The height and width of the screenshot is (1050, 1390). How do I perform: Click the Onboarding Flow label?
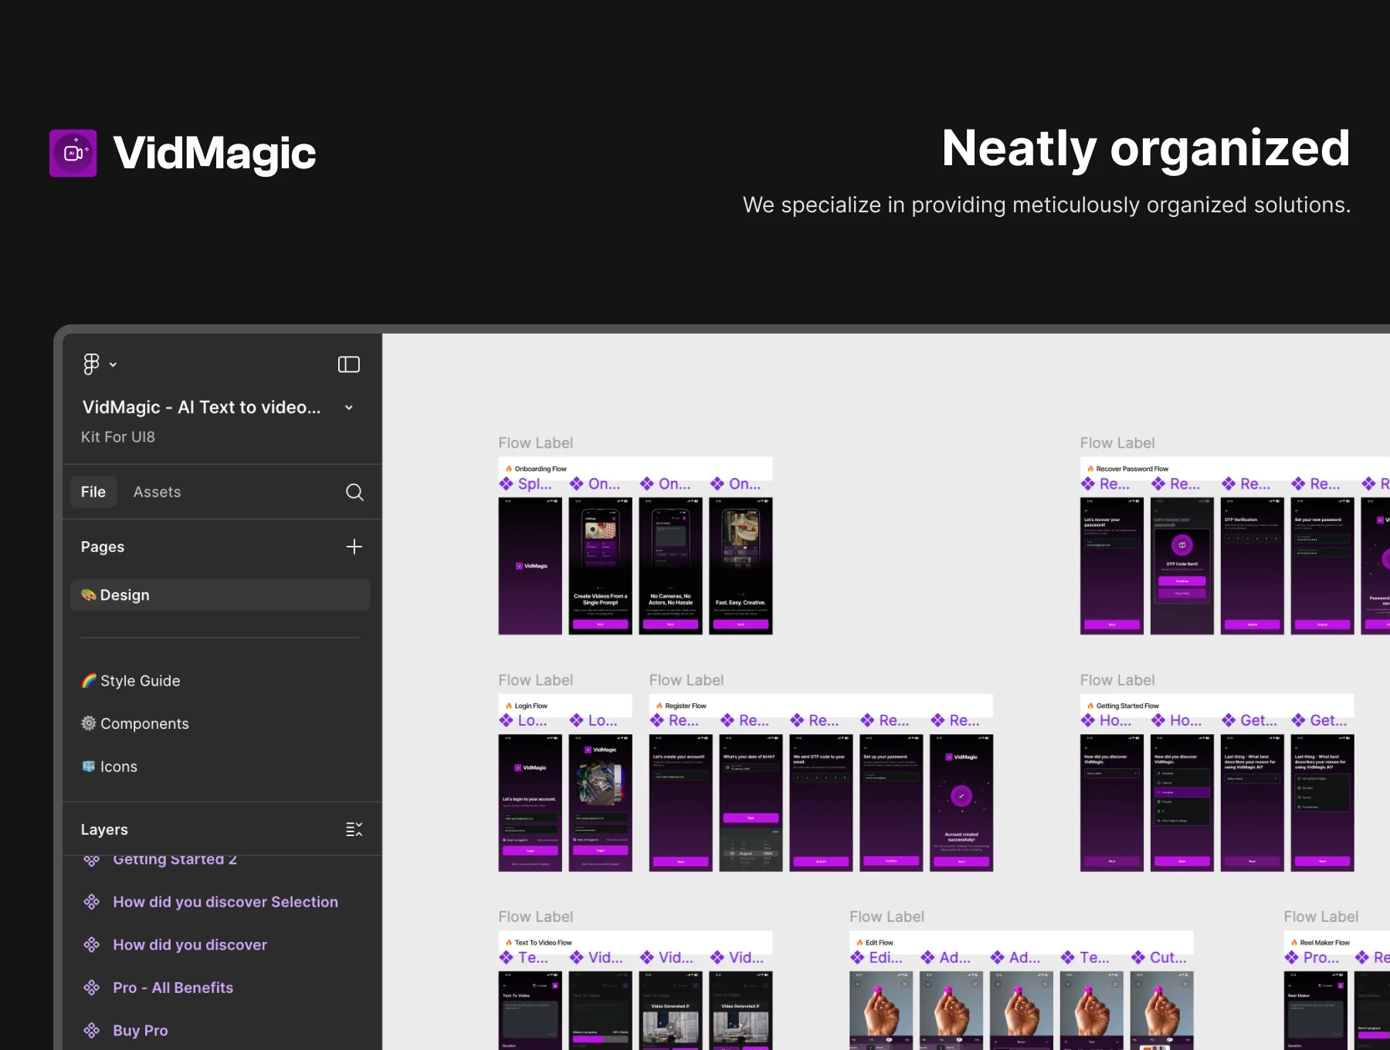[x=541, y=469]
